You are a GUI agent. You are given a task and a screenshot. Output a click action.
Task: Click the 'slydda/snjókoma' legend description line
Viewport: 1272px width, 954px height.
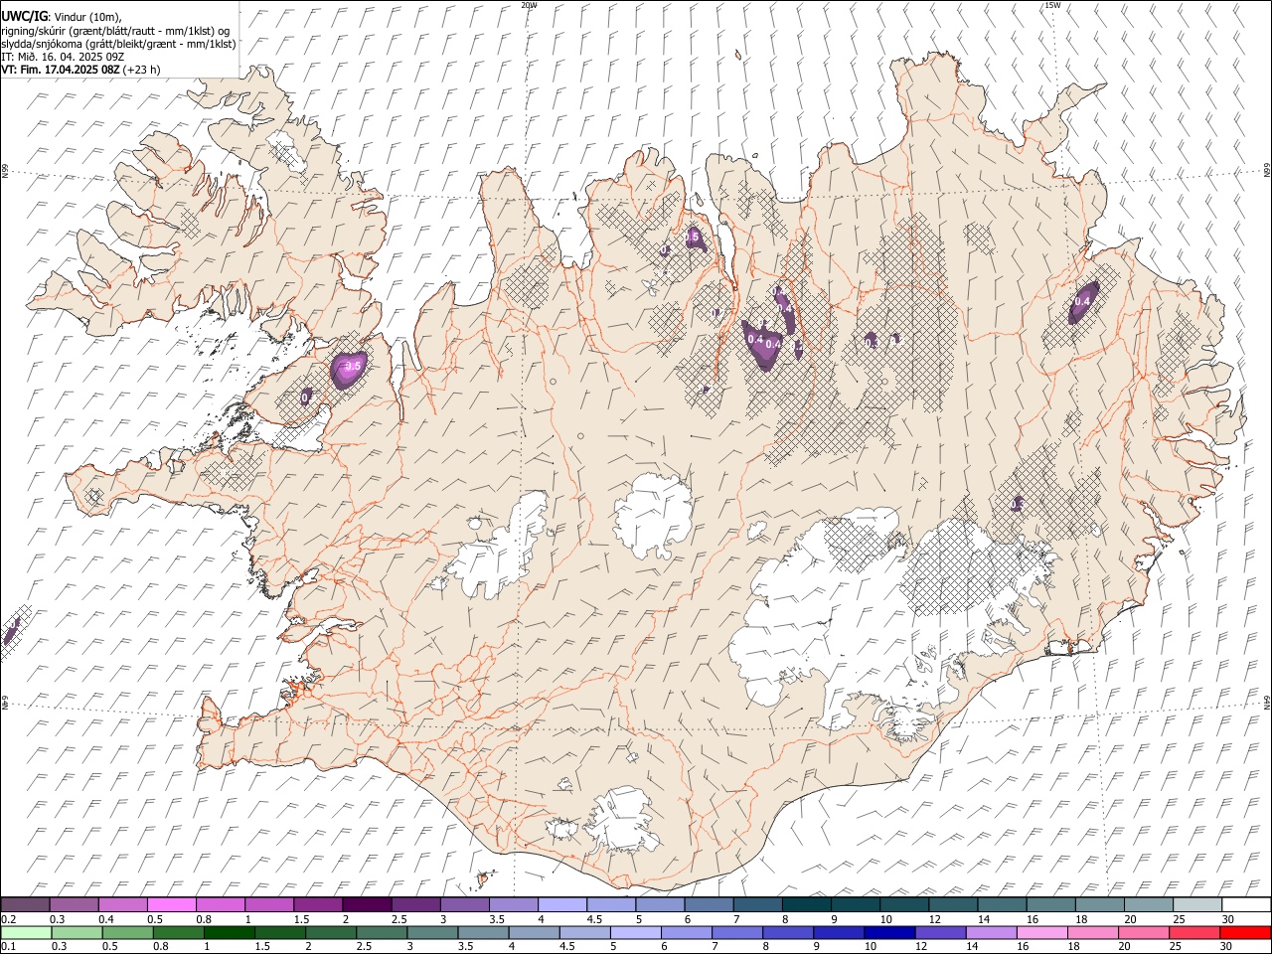(x=118, y=44)
